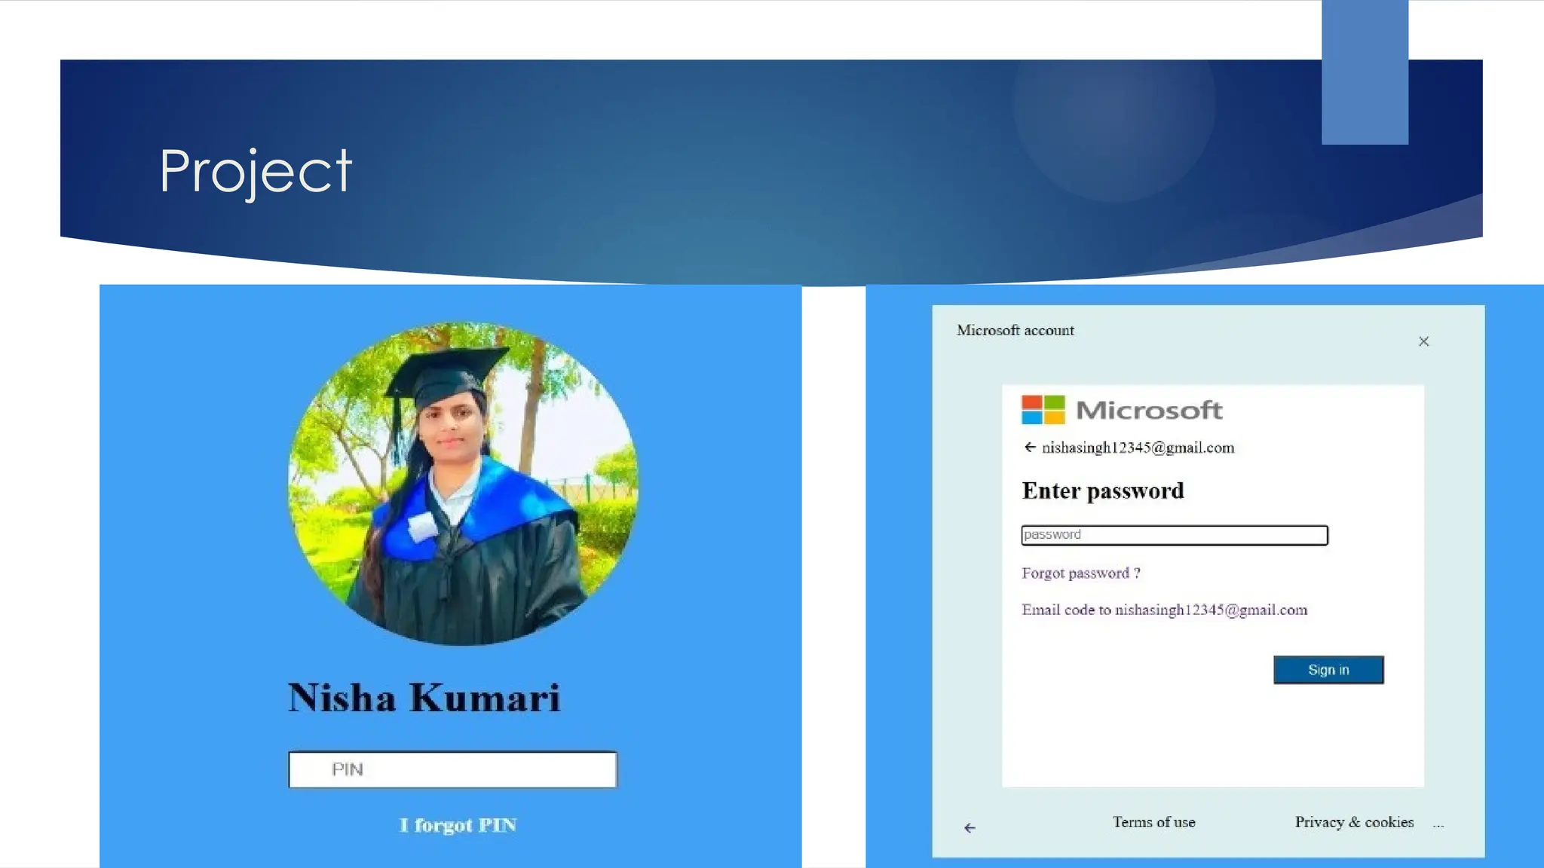Click the Microsoft wordmark text
The image size is (1544, 868).
click(1149, 410)
